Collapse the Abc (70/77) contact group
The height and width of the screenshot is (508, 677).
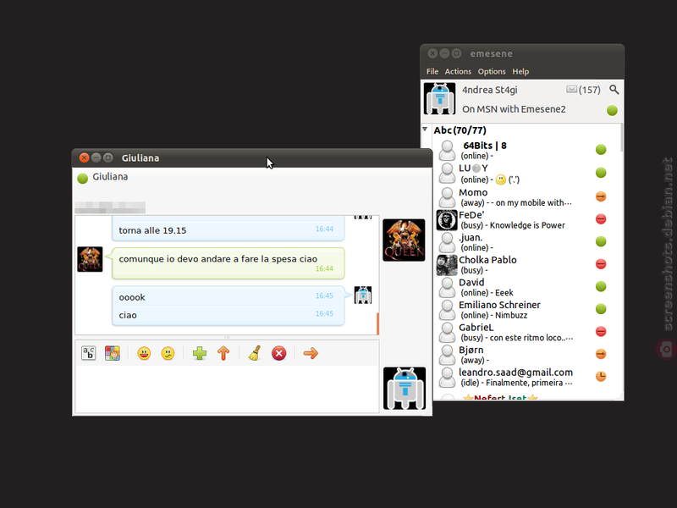coord(426,130)
